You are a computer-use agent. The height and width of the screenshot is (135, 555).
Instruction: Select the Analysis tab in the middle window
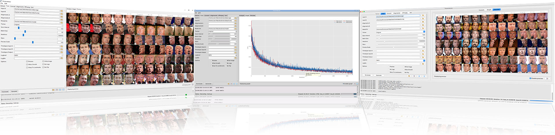click(242, 15)
